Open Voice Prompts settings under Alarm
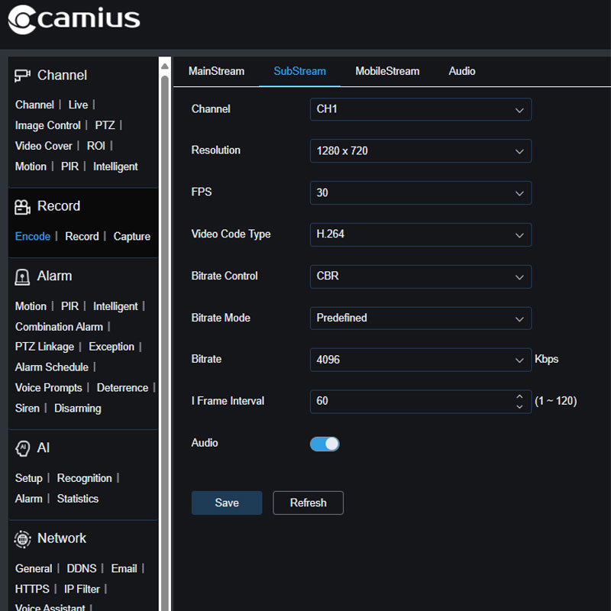The height and width of the screenshot is (611, 611). [x=48, y=387]
